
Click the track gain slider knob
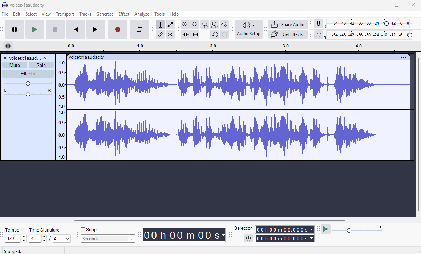(x=28, y=83)
